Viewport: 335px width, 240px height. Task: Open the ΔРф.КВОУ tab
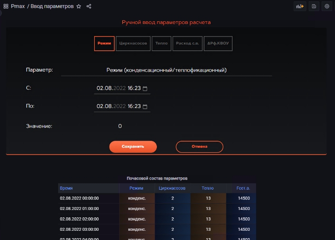click(218, 43)
